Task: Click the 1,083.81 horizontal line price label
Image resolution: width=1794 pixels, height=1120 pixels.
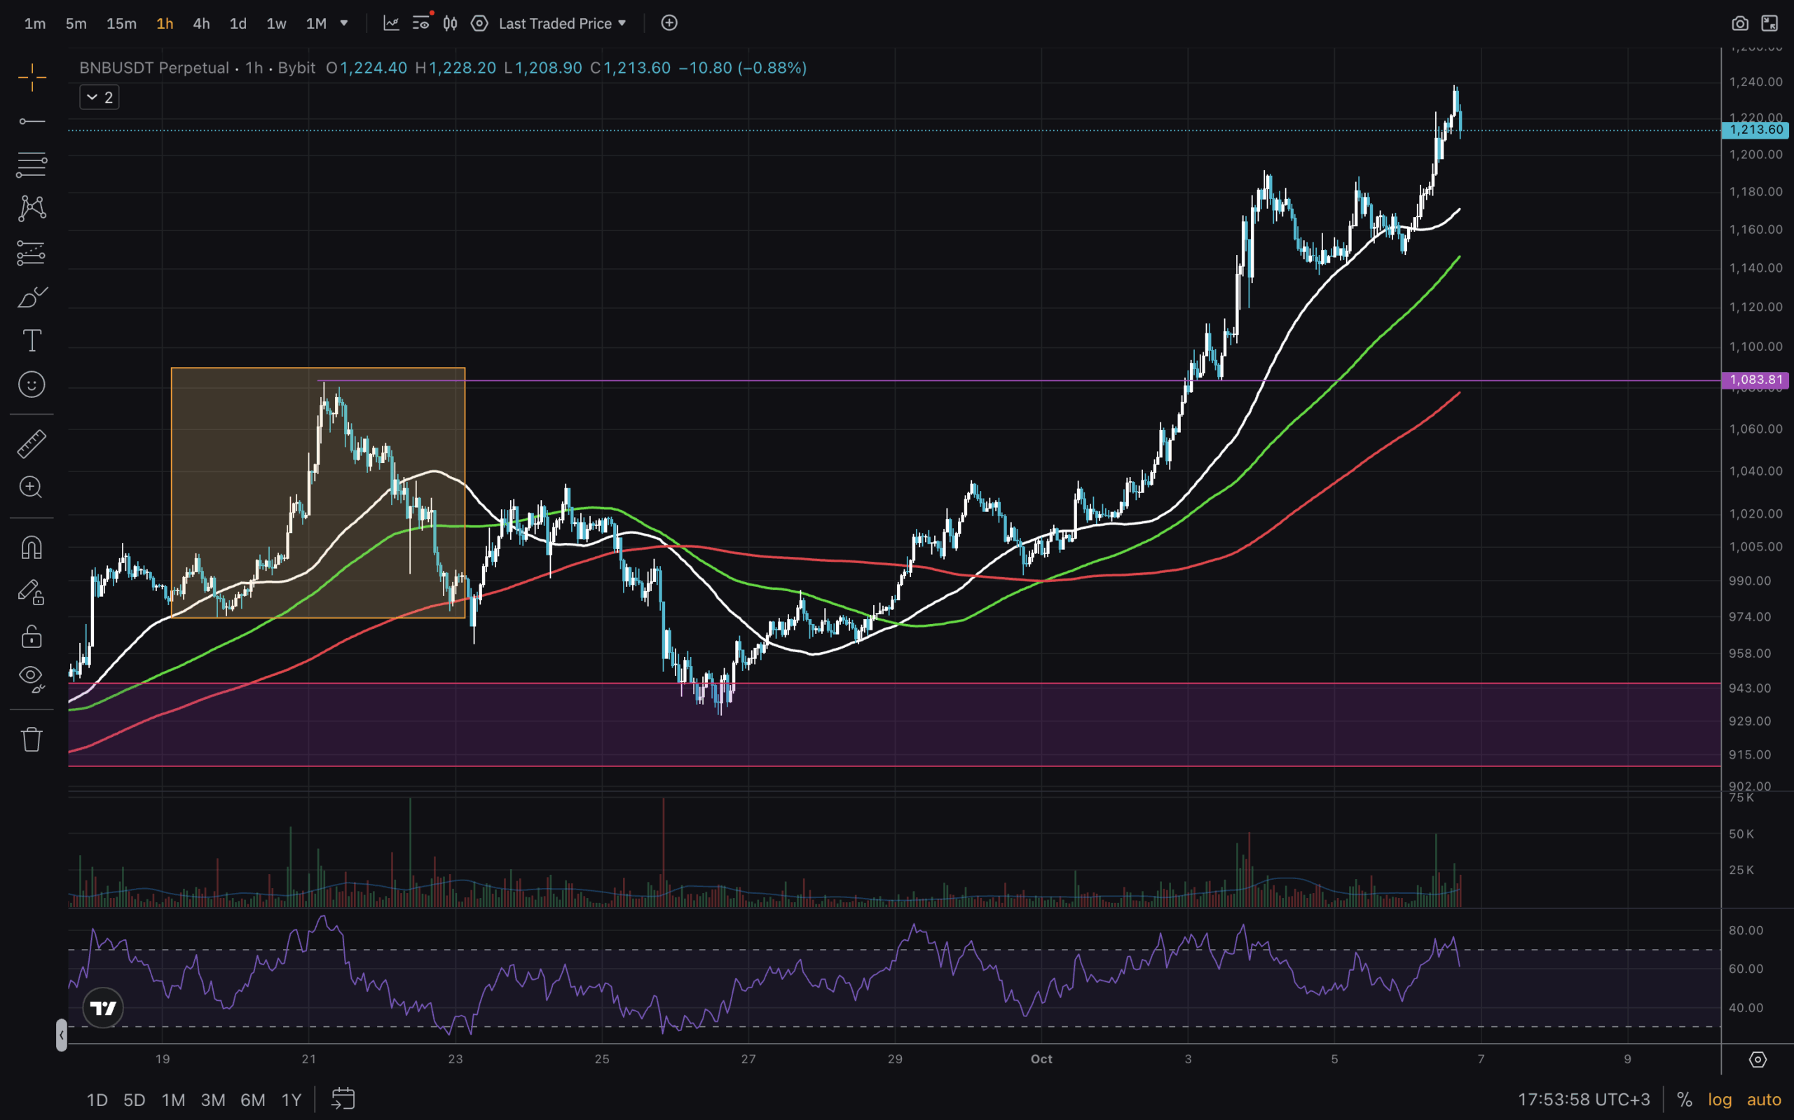Action: pyautogui.click(x=1755, y=380)
